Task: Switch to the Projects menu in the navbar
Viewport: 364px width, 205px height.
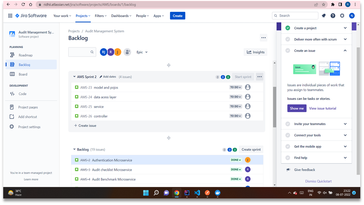Action: coord(82,15)
